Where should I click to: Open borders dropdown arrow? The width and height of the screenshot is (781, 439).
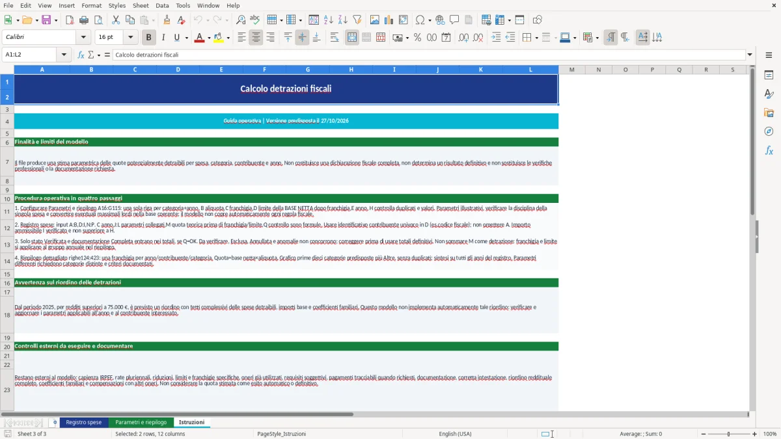click(536, 38)
